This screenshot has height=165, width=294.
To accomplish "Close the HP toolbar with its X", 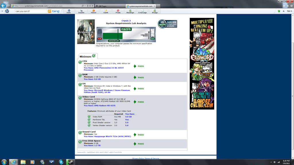I will (x=2, y=11).
